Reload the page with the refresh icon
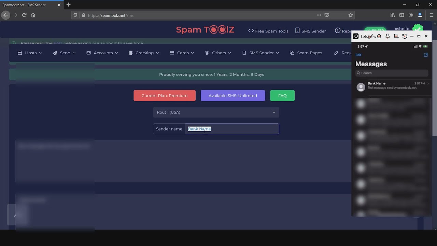The width and height of the screenshot is (437, 246). (24, 15)
